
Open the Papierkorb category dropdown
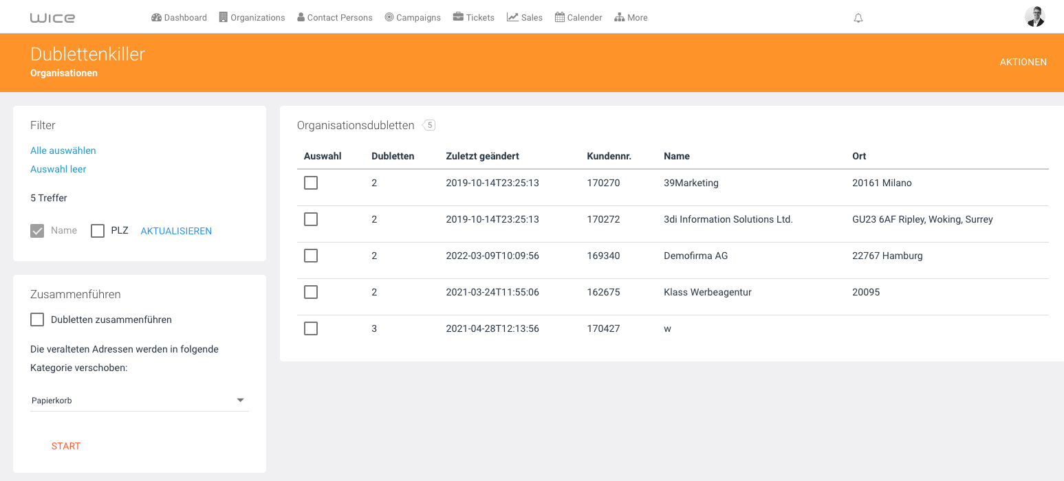point(139,401)
